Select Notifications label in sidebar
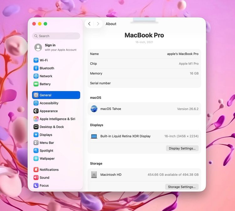 49,169
